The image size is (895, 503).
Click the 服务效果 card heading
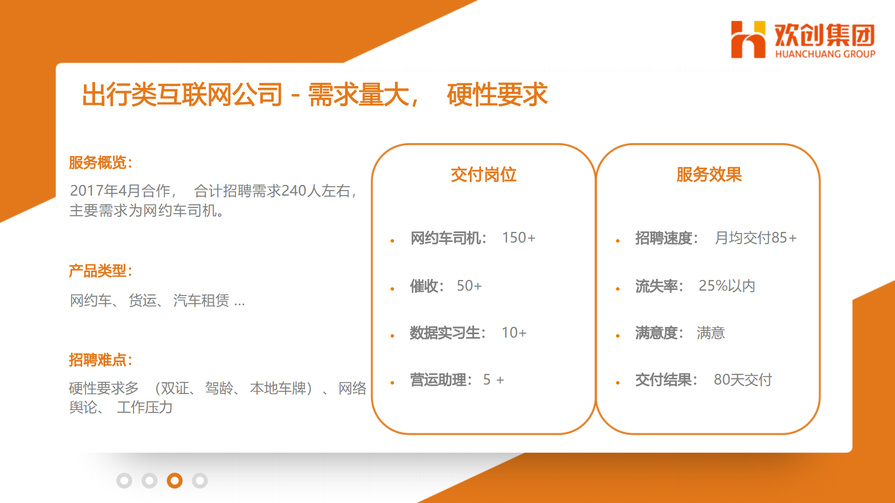pos(709,175)
